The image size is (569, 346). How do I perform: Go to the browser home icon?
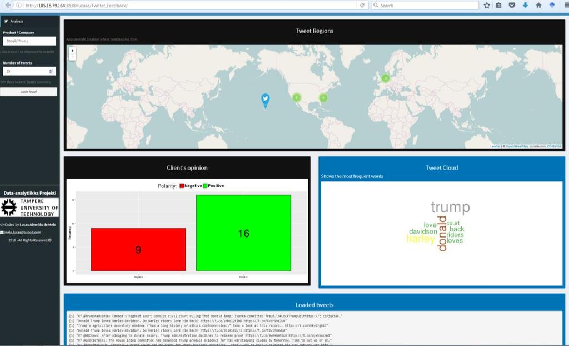(538, 5)
